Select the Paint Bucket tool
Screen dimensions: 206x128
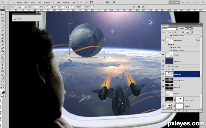(x=3, y=51)
